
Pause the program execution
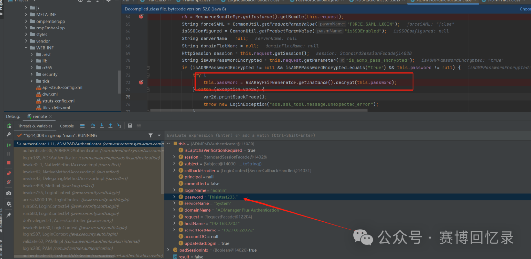tap(9, 154)
